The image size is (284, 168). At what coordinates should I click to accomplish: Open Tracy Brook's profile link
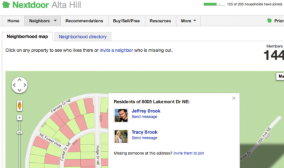coord(145,132)
